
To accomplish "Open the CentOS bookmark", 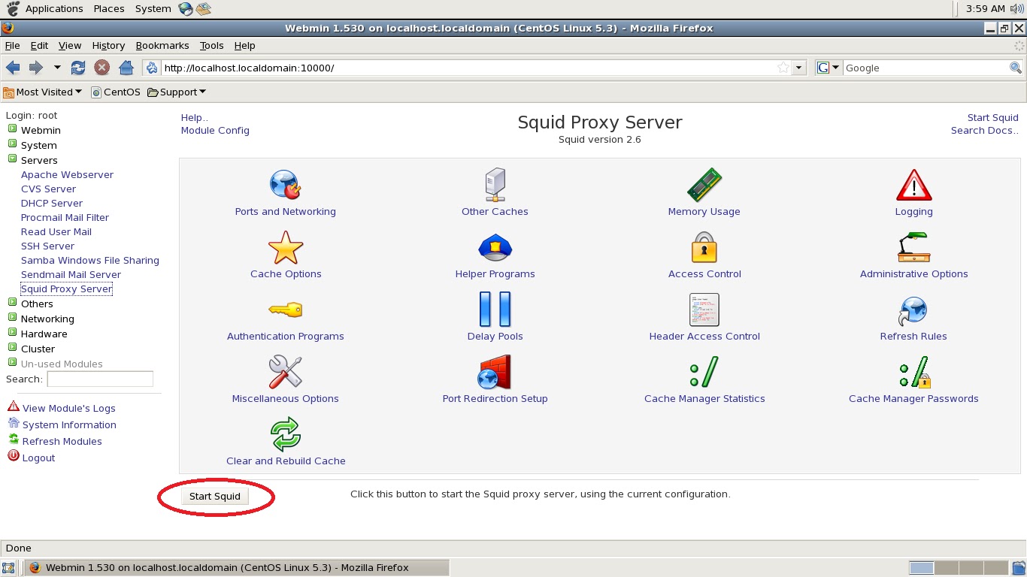I will coord(116,92).
